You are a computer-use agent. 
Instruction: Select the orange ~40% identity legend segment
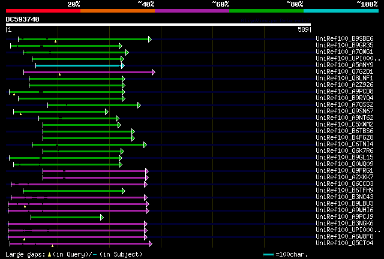118,11
